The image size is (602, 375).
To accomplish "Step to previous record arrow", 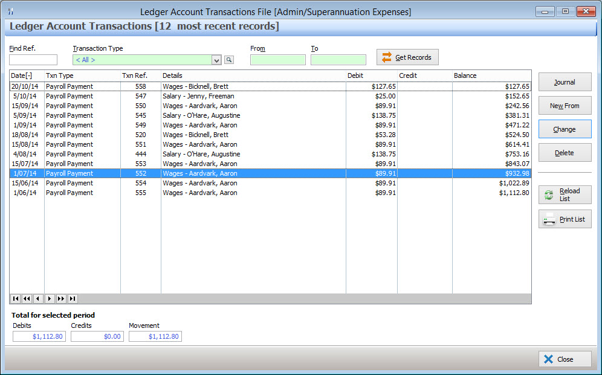I will 38,299.
